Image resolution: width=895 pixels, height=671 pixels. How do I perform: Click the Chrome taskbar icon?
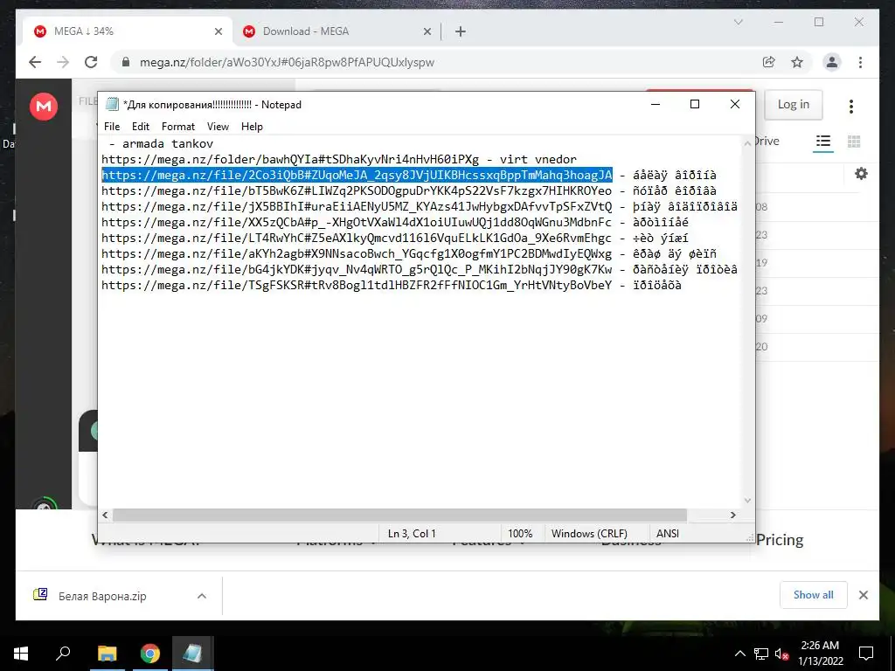(150, 654)
